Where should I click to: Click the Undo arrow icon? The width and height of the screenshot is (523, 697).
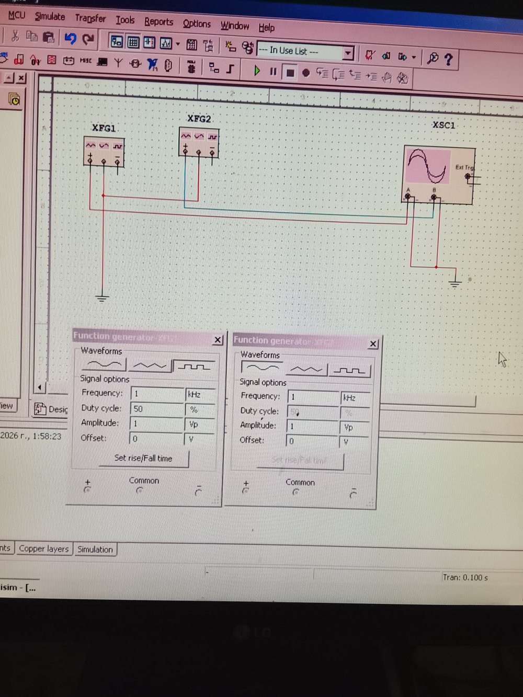[x=70, y=38]
